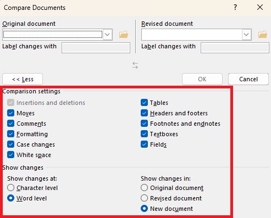The width and height of the screenshot is (271, 218).
Task: Toggle White space checkbox
Action: pyautogui.click(x=11, y=155)
